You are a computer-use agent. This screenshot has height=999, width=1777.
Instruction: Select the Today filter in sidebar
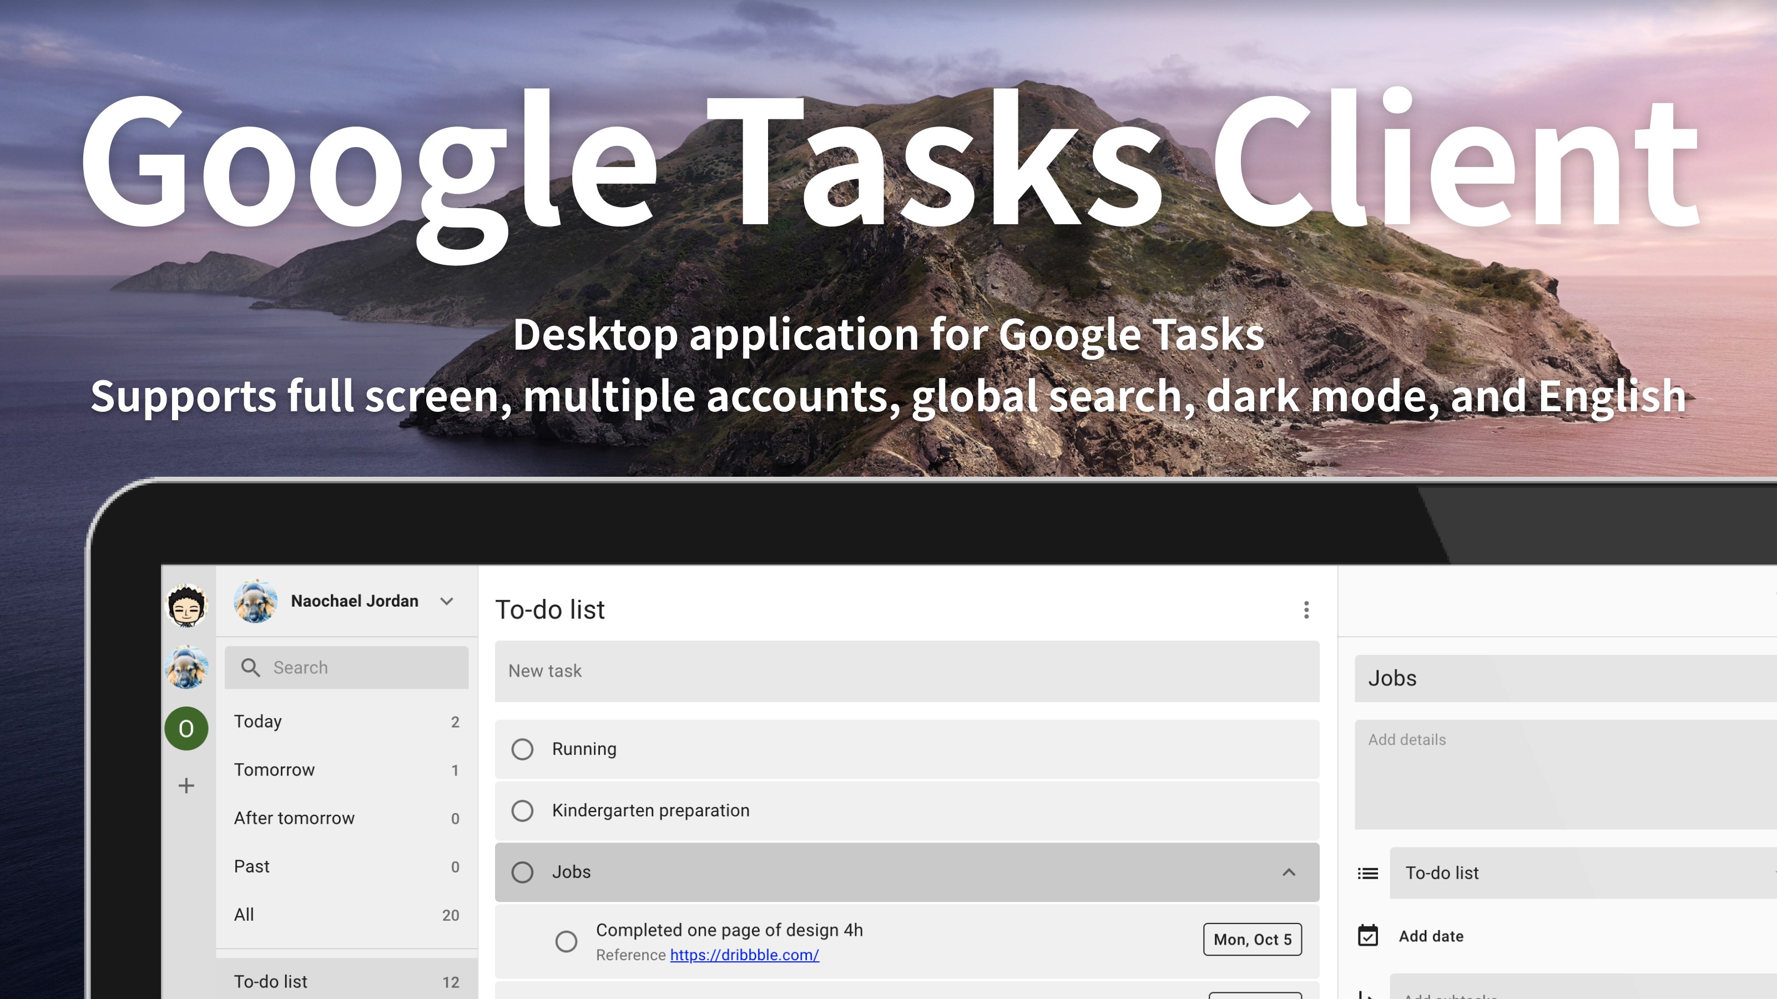click(x=258, y=722)
